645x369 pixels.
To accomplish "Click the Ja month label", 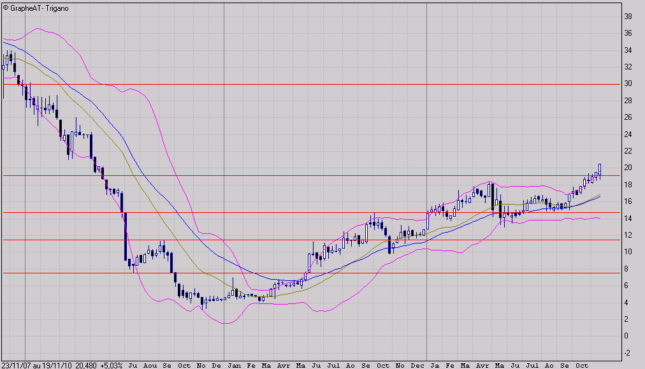I will pyautogui.click(x=435, y=365).
